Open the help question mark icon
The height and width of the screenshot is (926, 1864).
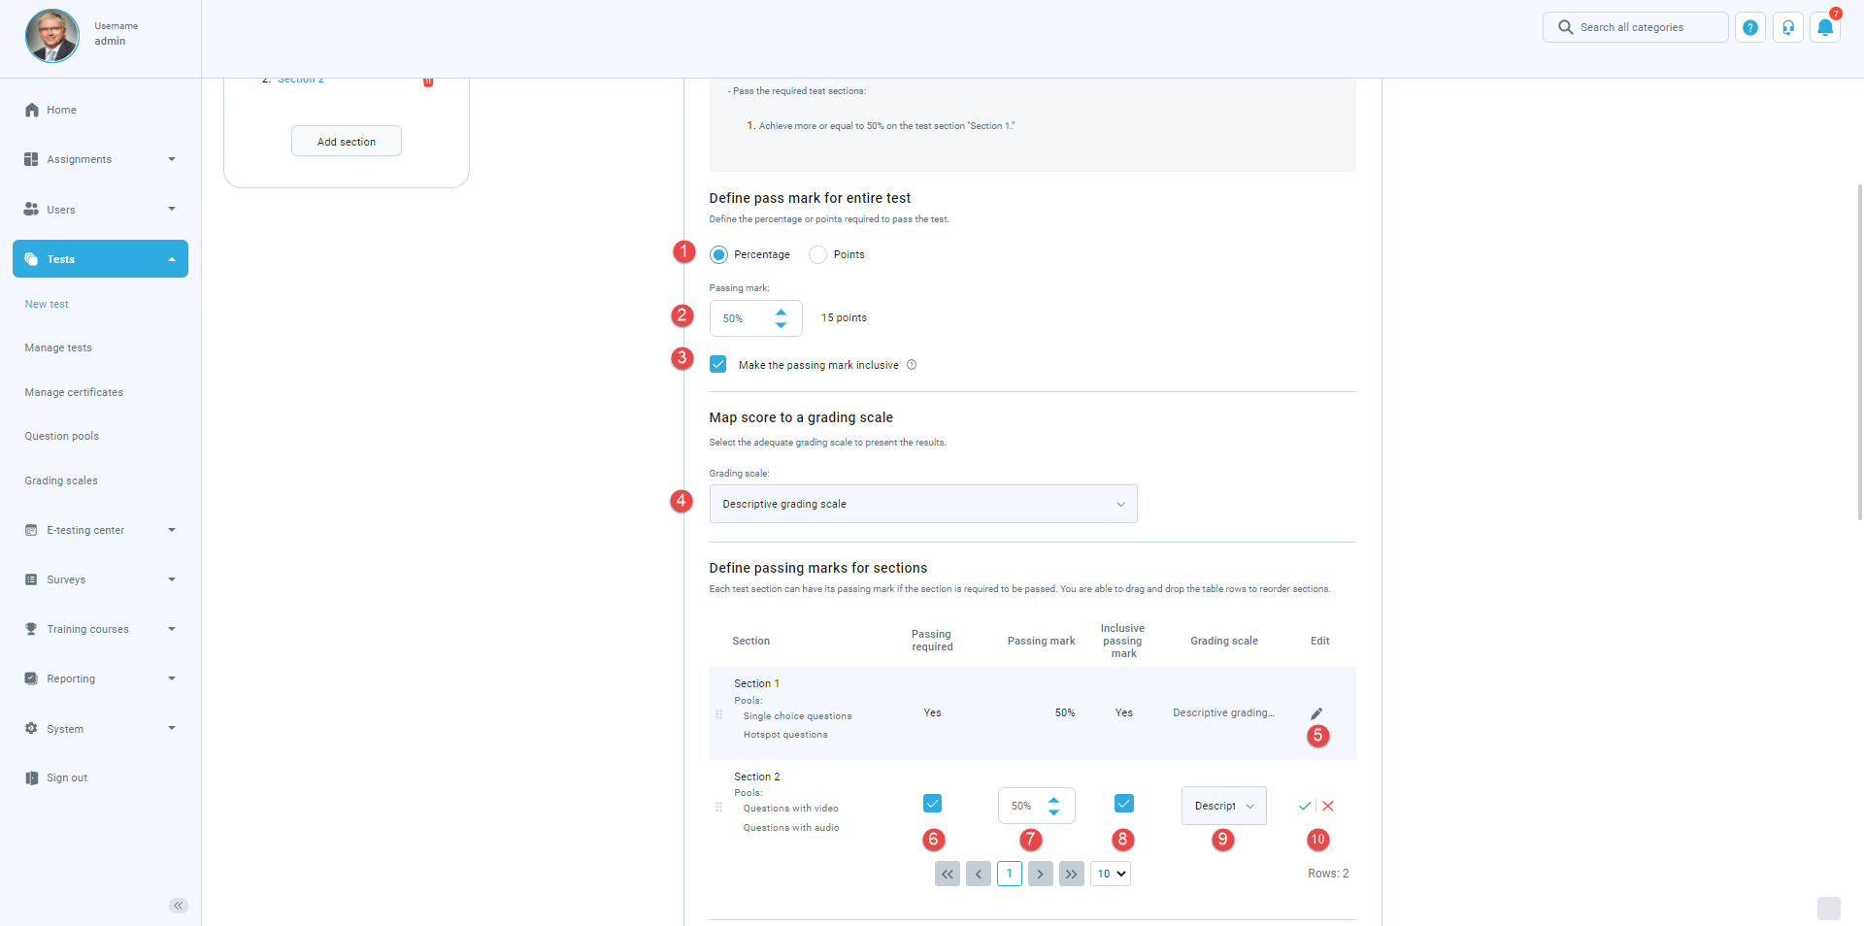tap(1749, 28)
